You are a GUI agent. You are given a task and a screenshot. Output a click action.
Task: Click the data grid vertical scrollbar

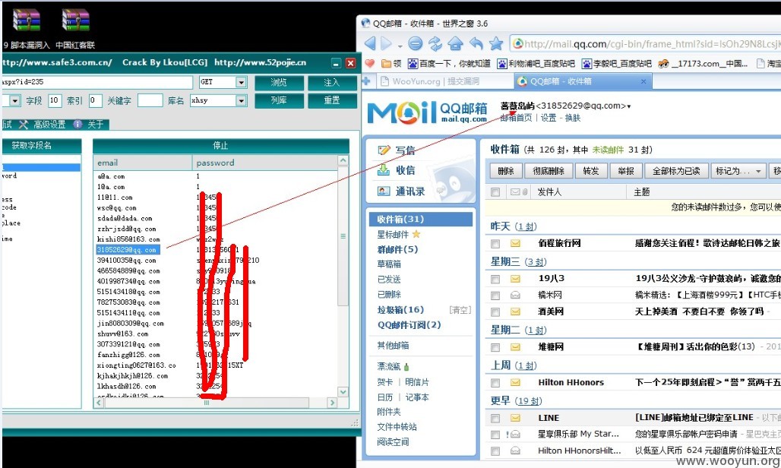(x=343, y=236)
